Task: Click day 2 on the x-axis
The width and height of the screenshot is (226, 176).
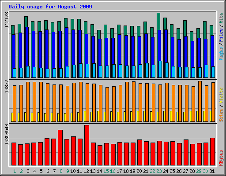Action: pyautogui.click(x=21, y=171)
